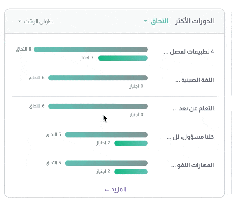This screenshot has width=232, height=205.
Task: Open the المزيد link
Action: tap(115, 189)
